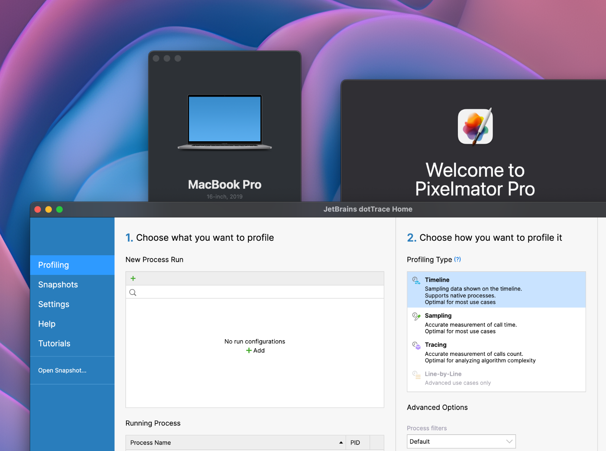This screenshot has width=606, height=451.
Task: Click the PID column header
Action: pos(358,443)
